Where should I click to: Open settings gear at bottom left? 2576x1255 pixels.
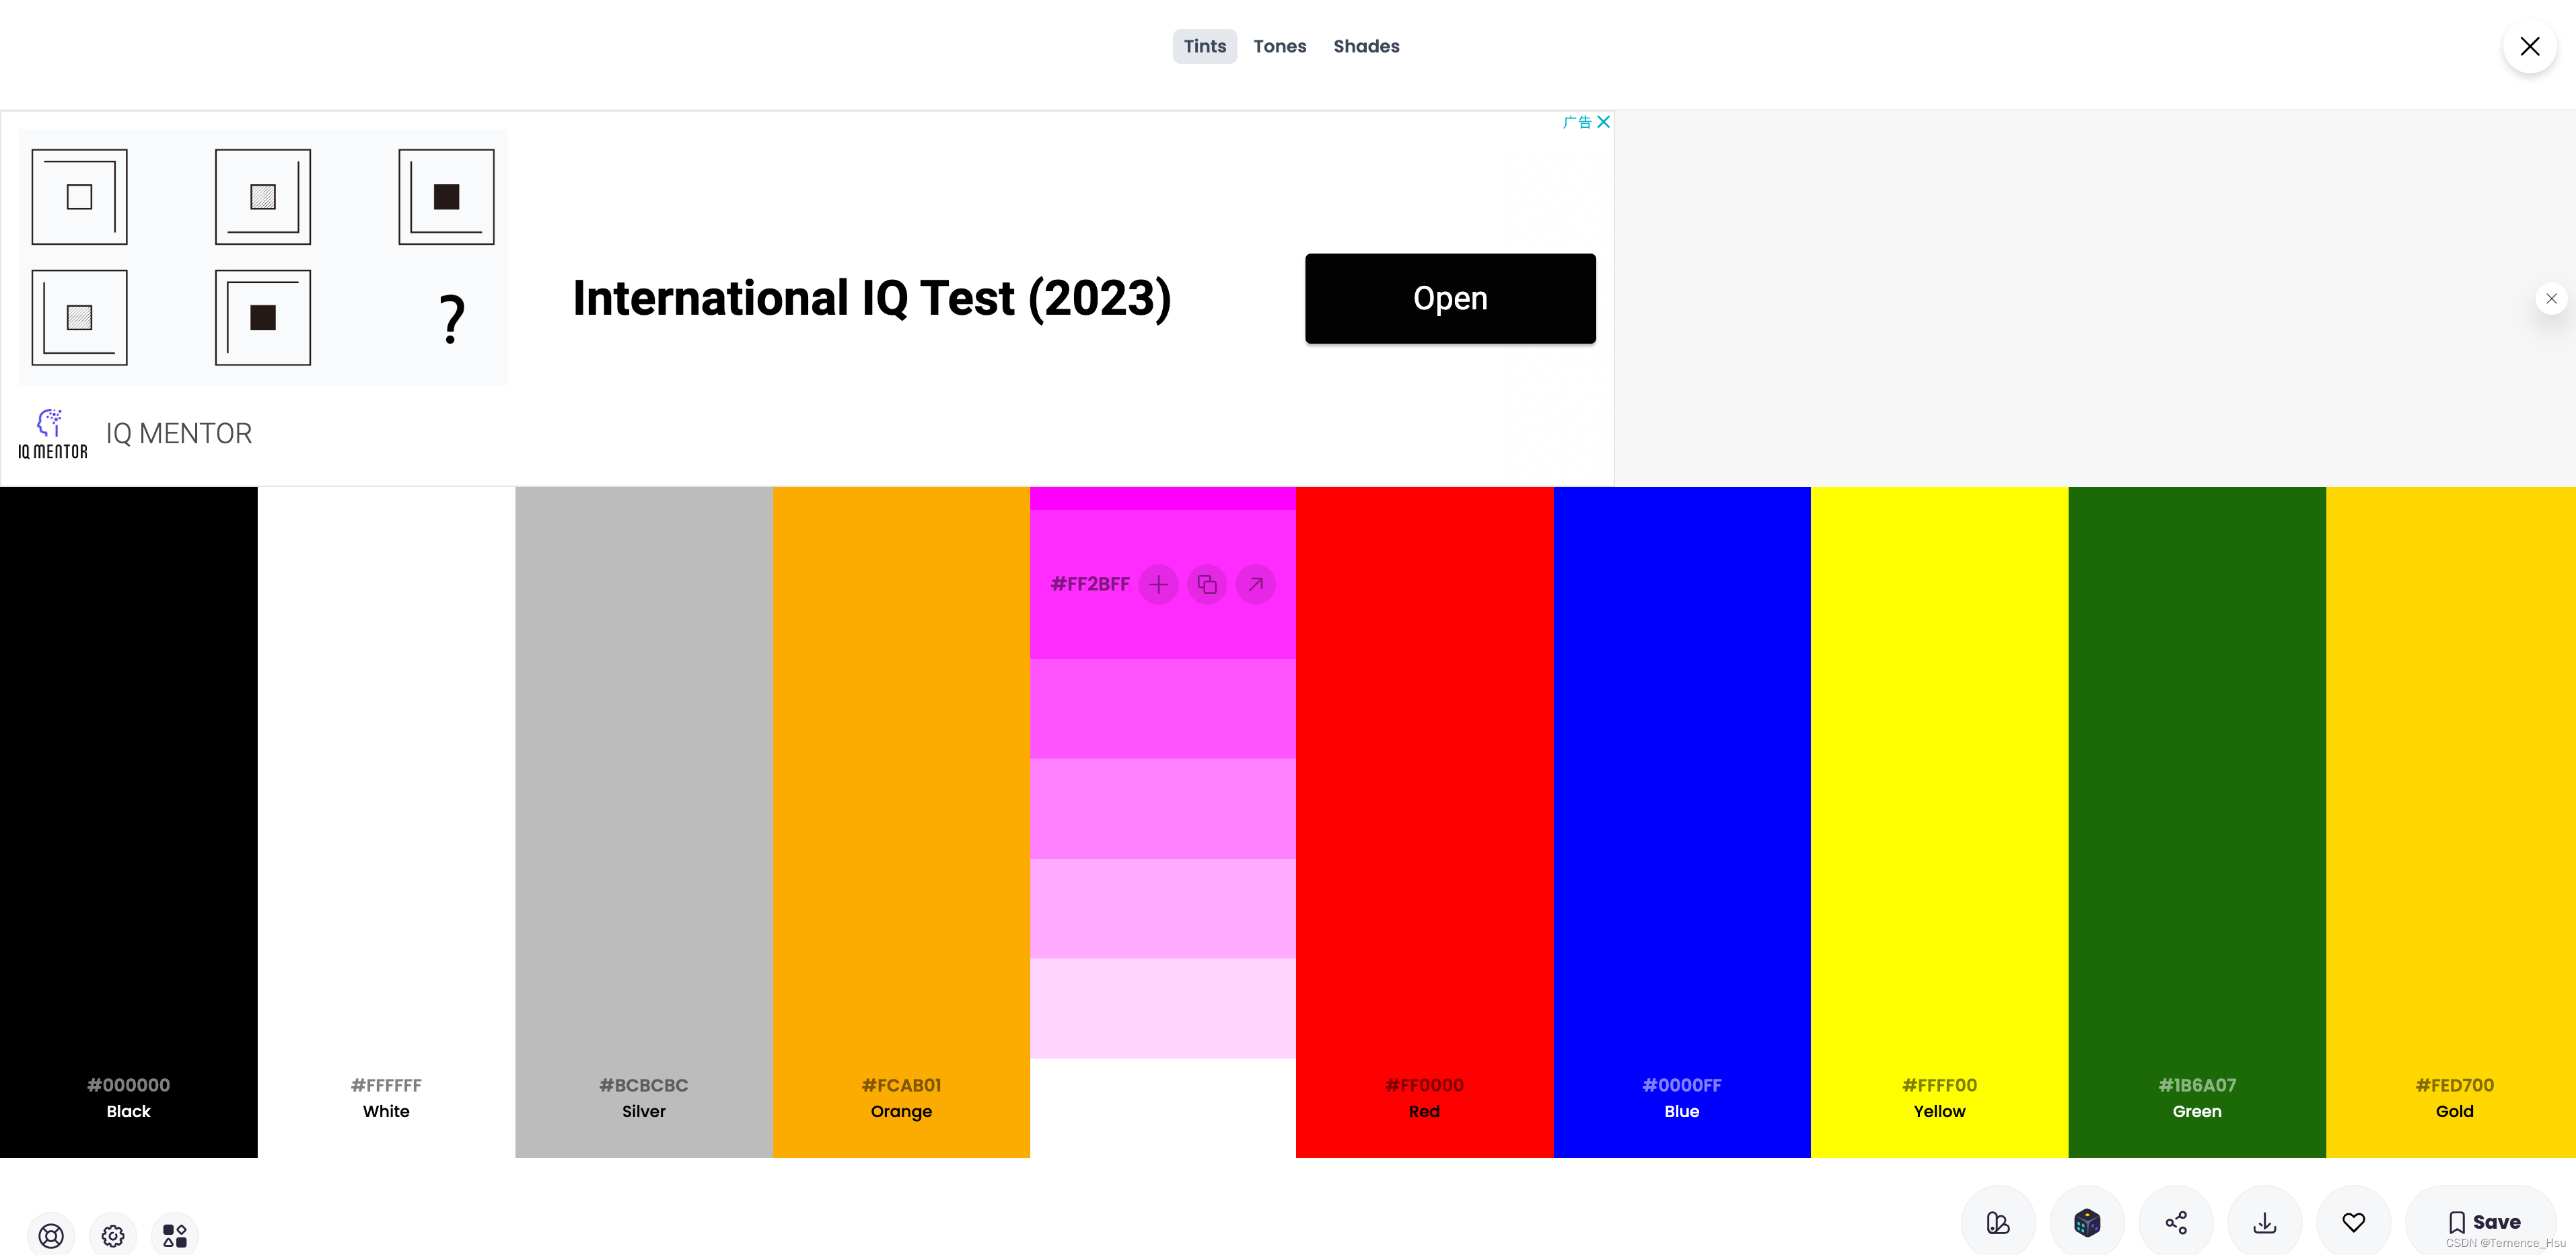point(113,1235)
